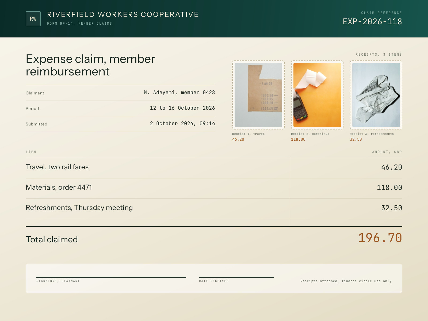Click the 46.20 amount in the travel row

coord(392,167)
